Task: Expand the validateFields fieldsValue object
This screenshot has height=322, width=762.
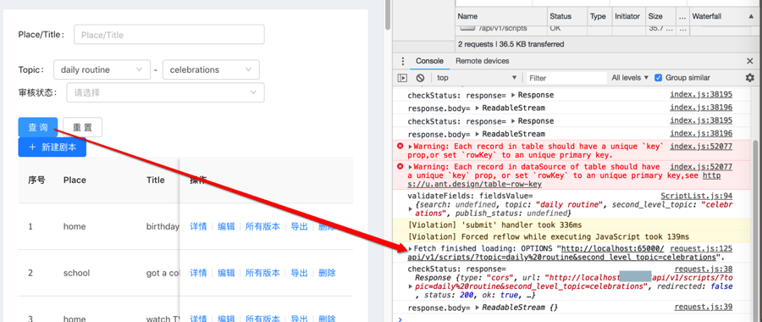Action: pos(410,209)
